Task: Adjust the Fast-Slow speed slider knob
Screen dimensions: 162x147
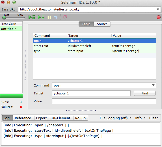Action: 4,18
